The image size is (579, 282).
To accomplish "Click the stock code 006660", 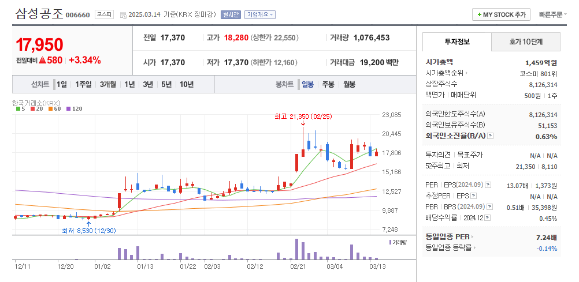I will 77,15.
